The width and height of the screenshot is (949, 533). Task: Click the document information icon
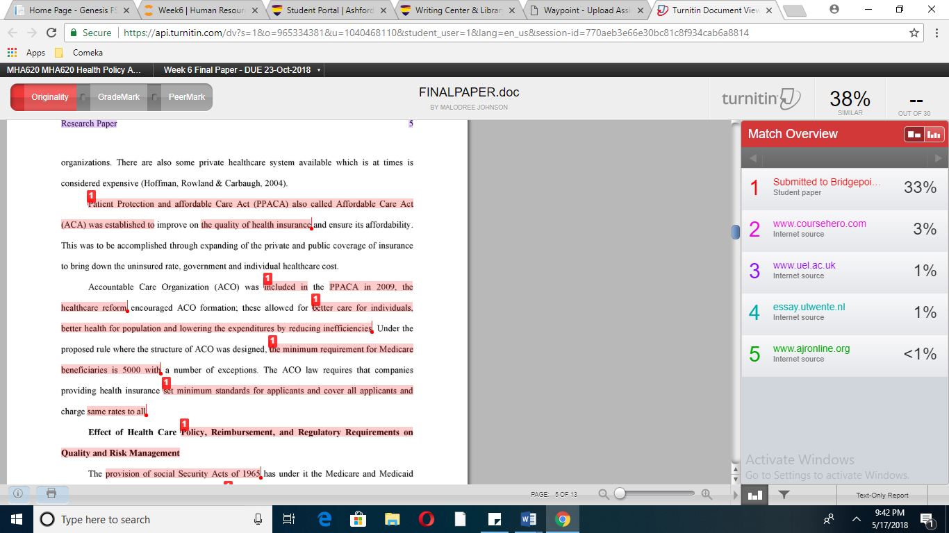tap(18, 494)
